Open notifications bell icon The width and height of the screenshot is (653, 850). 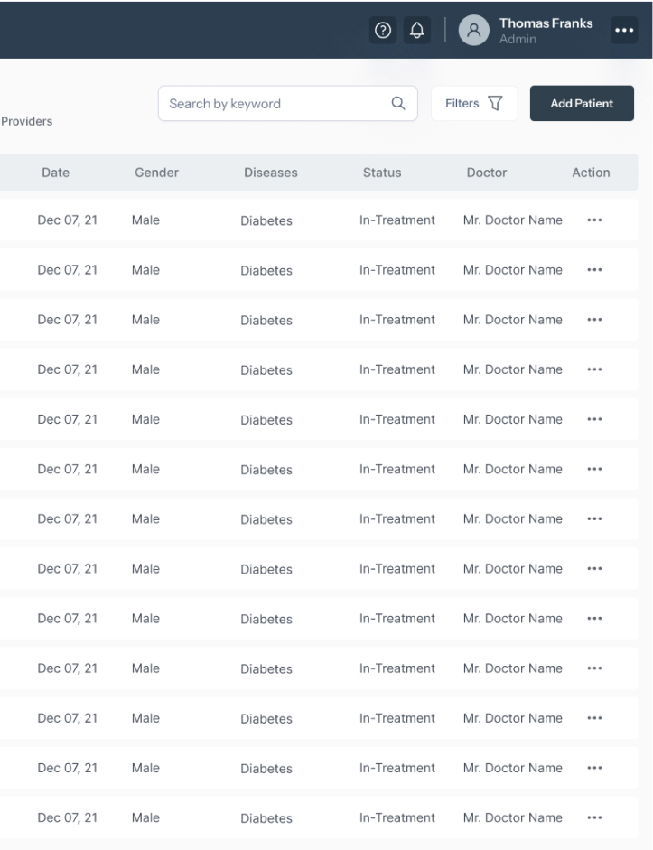[x=416, y=31]
